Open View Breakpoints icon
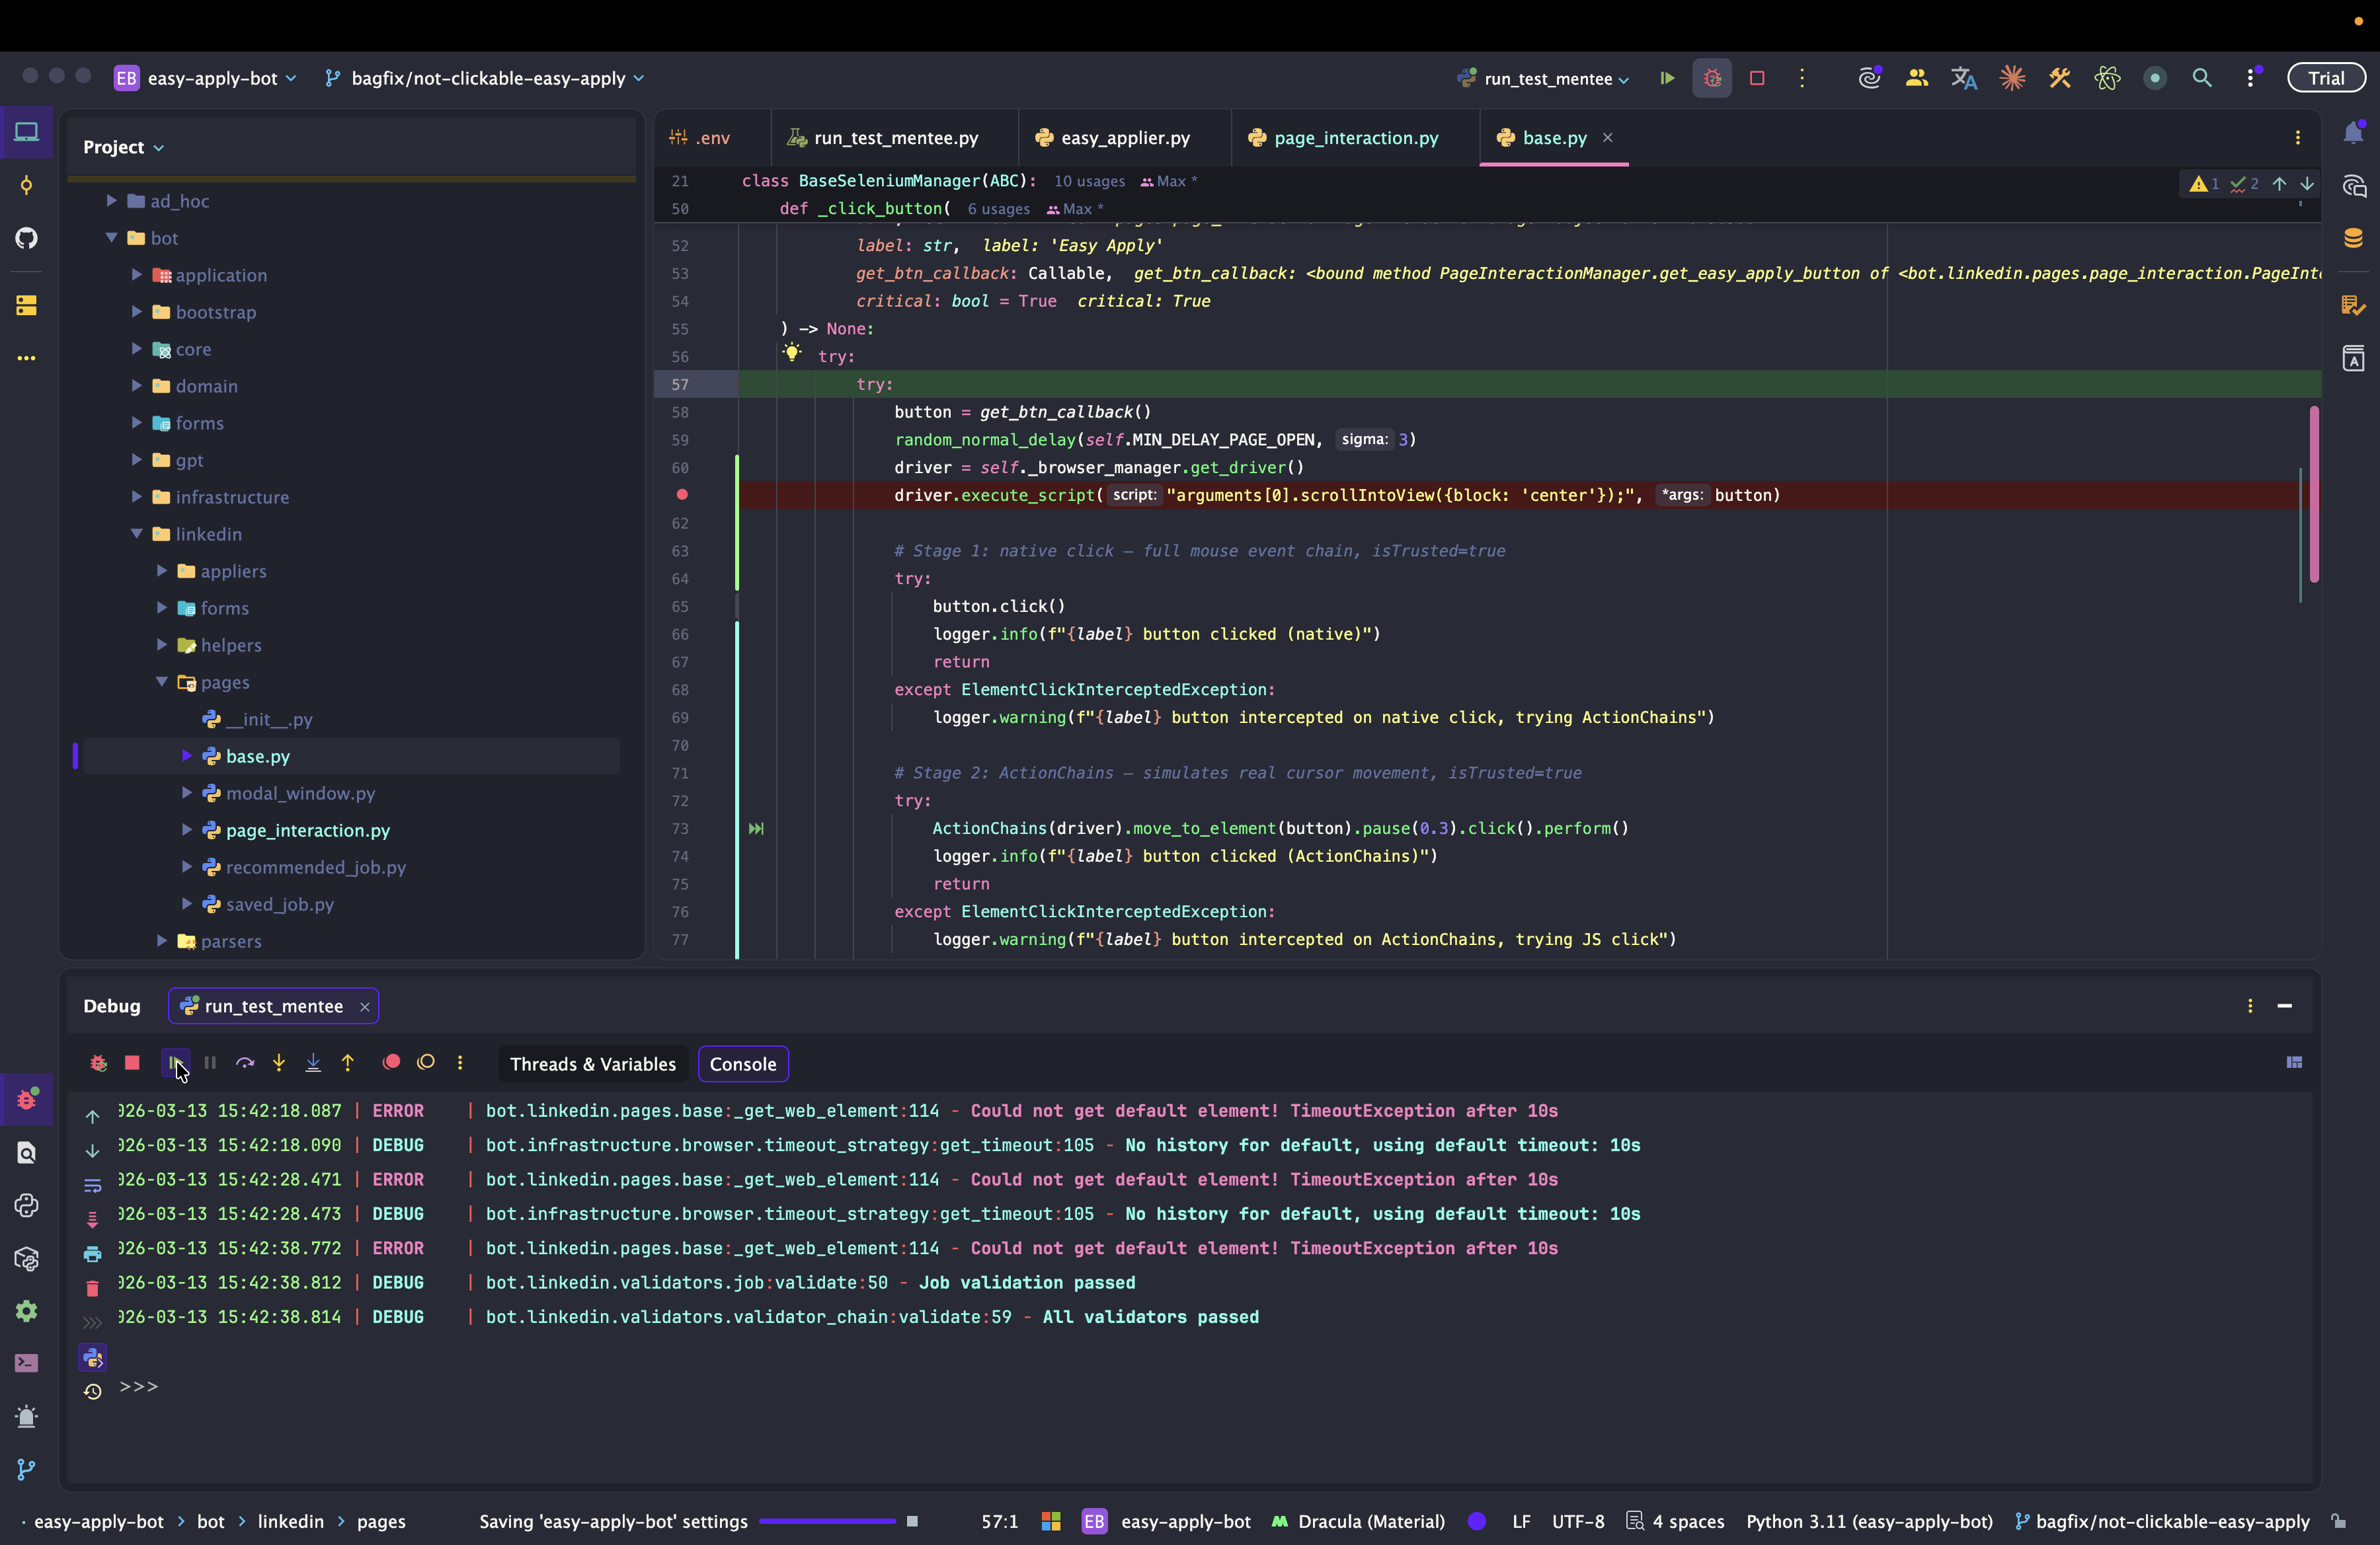2380x1545 pixels. (391, 1063)
